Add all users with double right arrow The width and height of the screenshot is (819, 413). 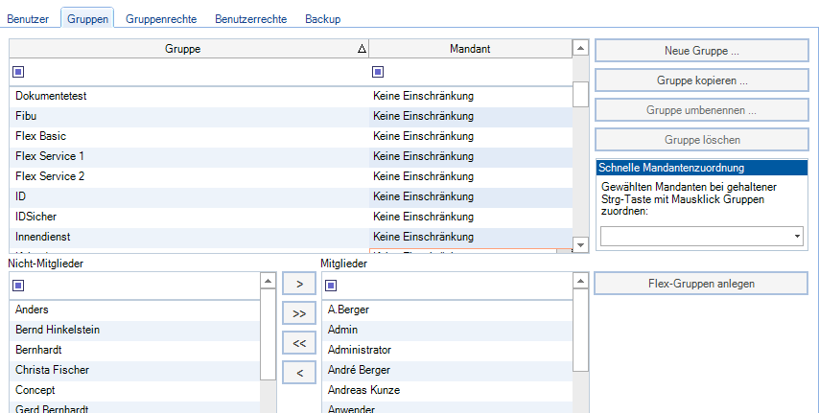(299, 313)
